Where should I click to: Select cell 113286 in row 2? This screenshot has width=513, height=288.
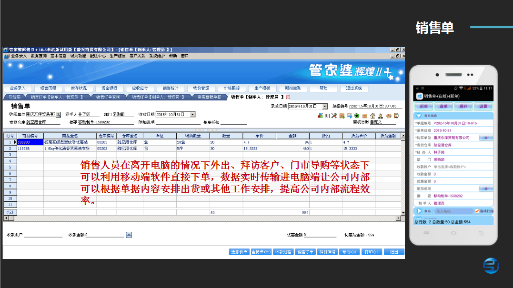point(30,149)
